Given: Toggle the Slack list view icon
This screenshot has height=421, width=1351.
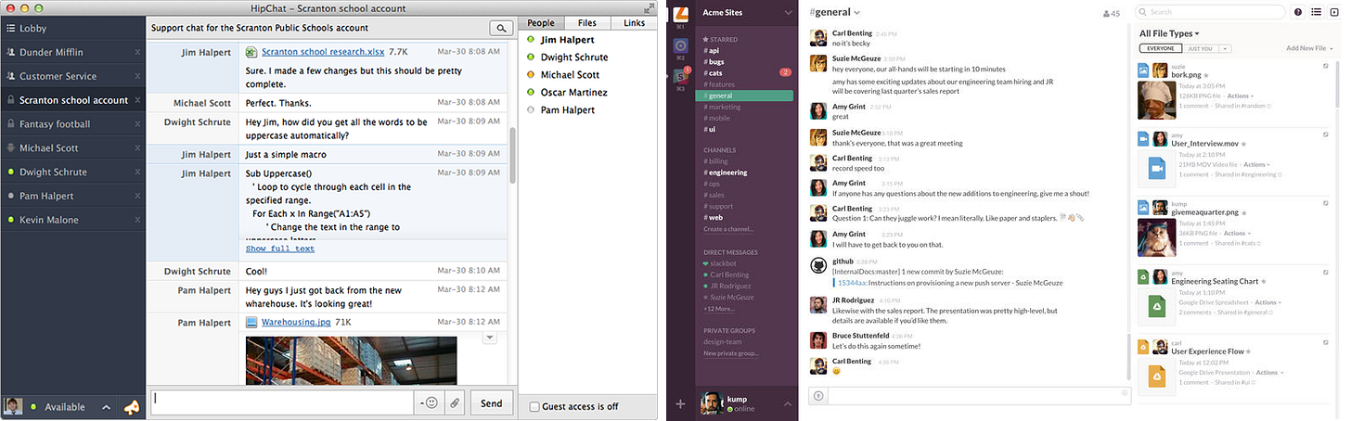Looking at the screenshot, I should pos(1315,12).
